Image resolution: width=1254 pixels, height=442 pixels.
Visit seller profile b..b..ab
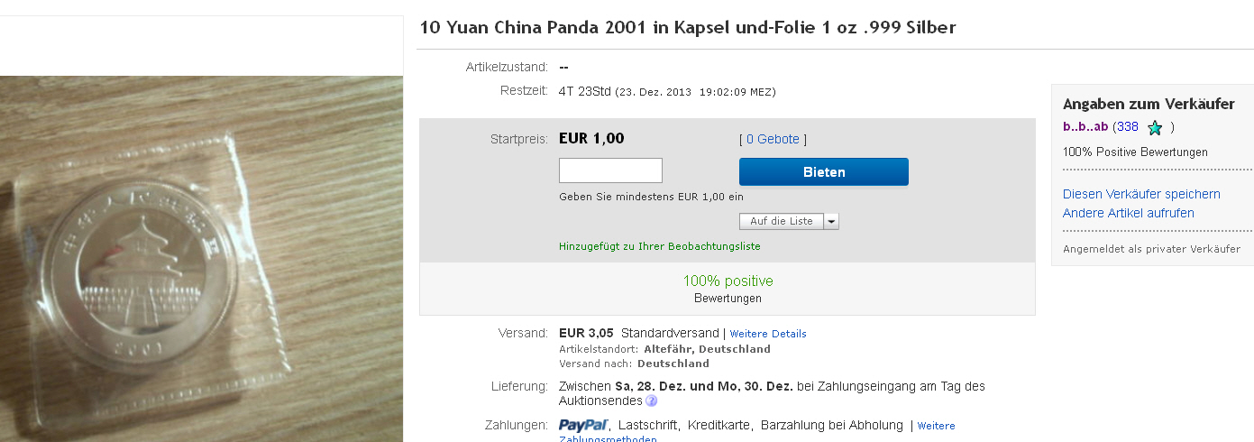pyautogui.click(x=1085, y=127)
